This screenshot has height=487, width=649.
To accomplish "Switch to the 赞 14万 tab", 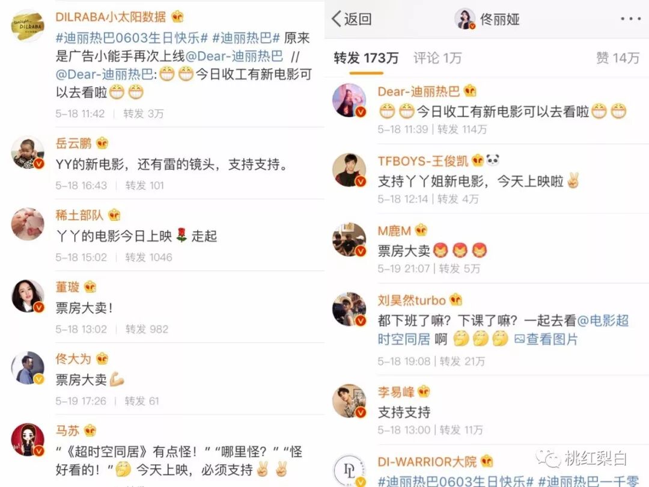I will [x=618, y=58].
